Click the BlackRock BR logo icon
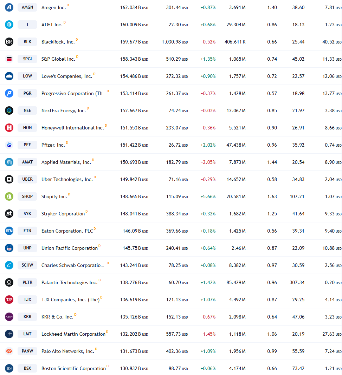This screenshot has width=342, height=375. (9, 42)
